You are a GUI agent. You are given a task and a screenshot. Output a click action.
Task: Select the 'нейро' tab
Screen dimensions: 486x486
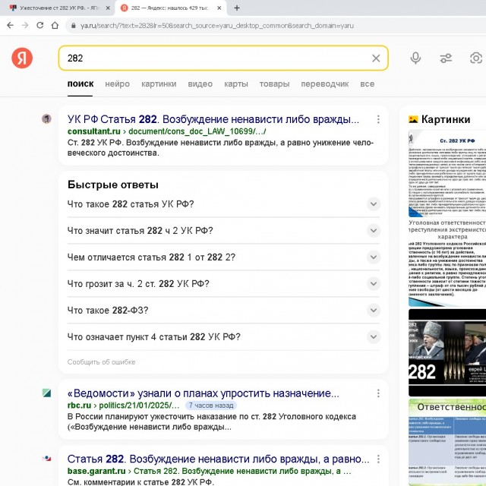117,84
